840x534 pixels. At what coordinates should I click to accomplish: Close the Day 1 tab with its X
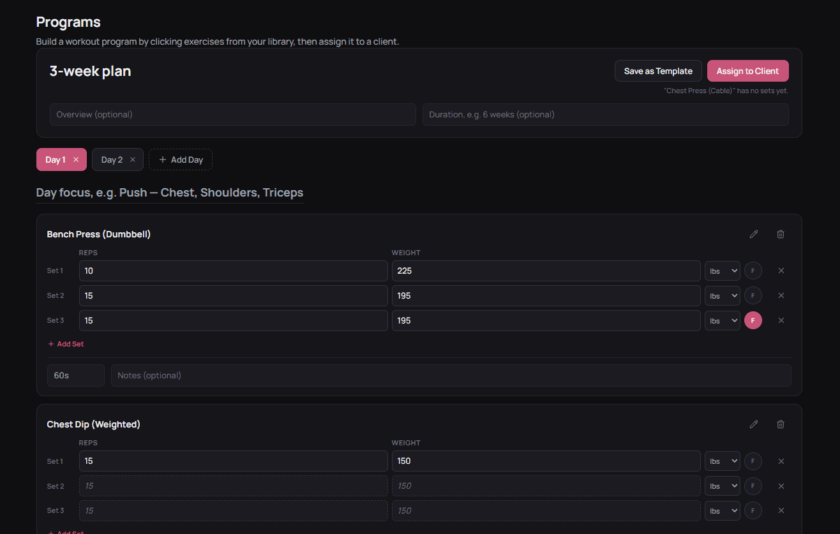point(76,159)
